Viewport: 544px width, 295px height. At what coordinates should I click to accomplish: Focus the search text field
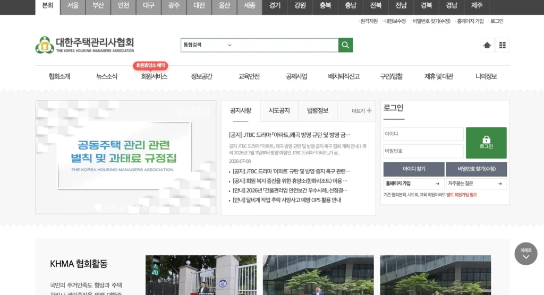(x=286, y=45)
